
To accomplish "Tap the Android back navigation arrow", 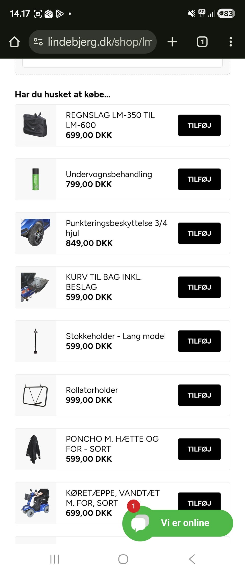I will (x=192, y=559).
